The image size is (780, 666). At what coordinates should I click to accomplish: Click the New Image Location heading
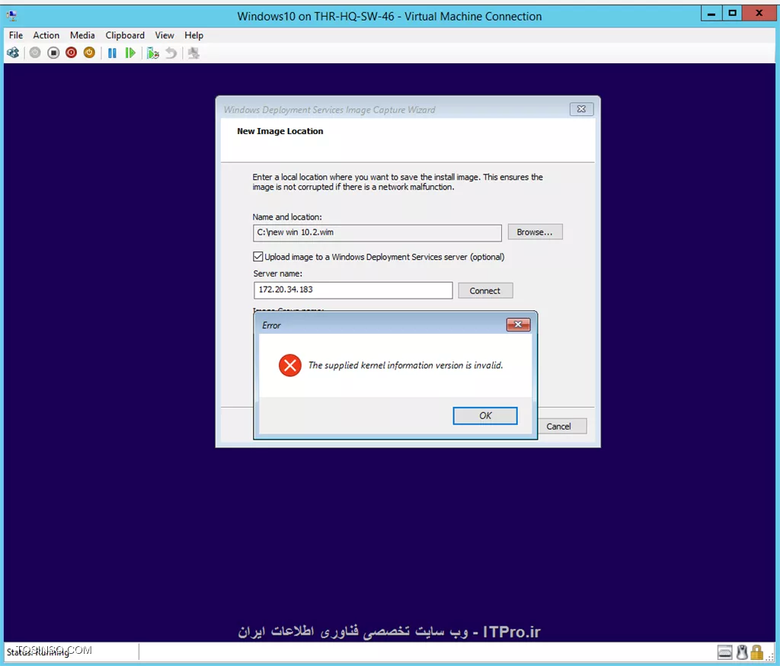click(x=280, y=131)
